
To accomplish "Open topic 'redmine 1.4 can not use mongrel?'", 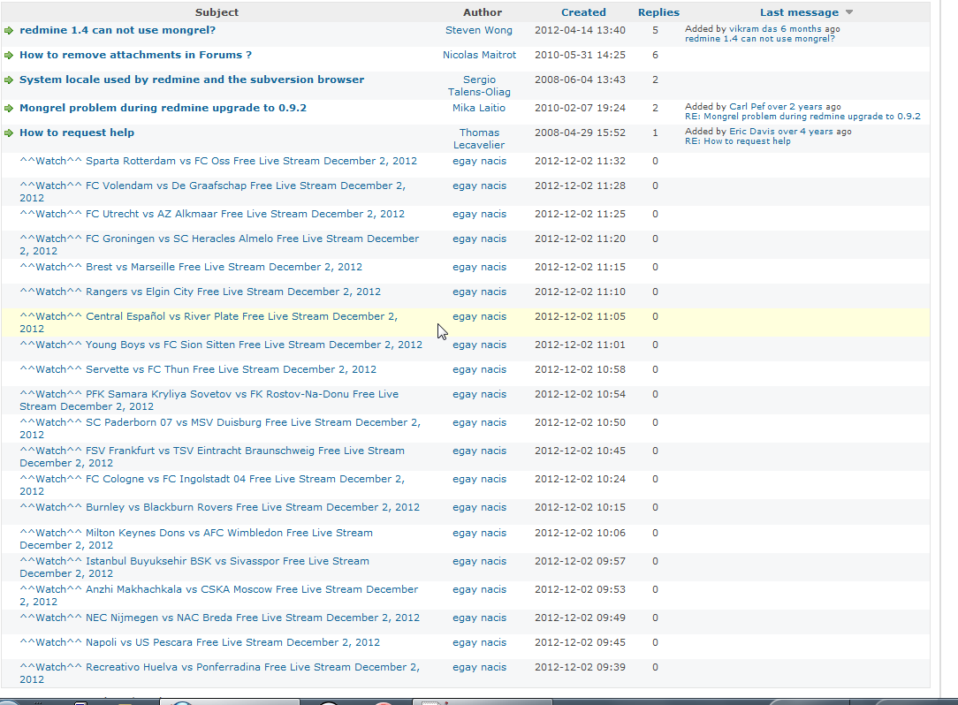I will coord(118,30).
